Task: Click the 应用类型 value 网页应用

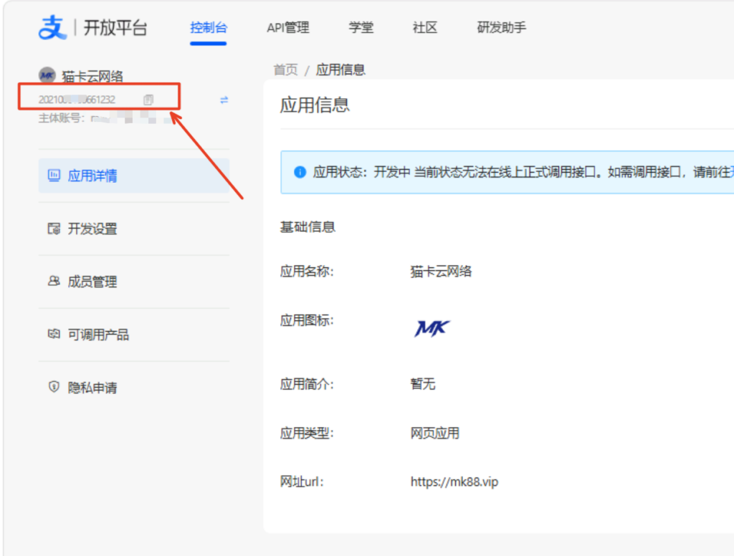Action: [x=435, y=433]
